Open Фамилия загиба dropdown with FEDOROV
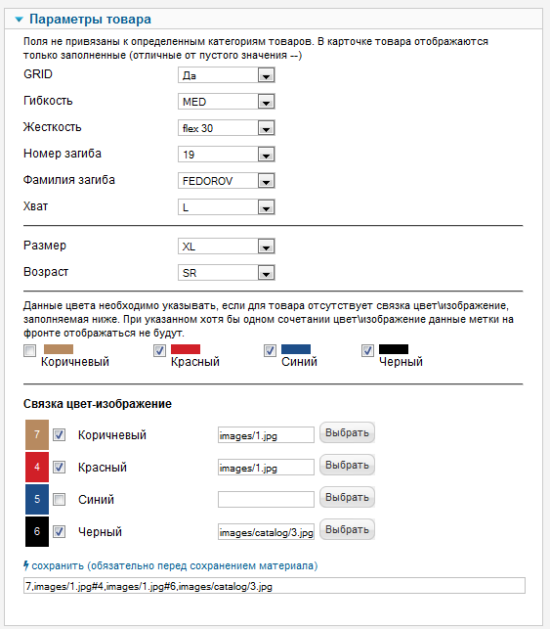The image size is (550, 629). (227, 181)
